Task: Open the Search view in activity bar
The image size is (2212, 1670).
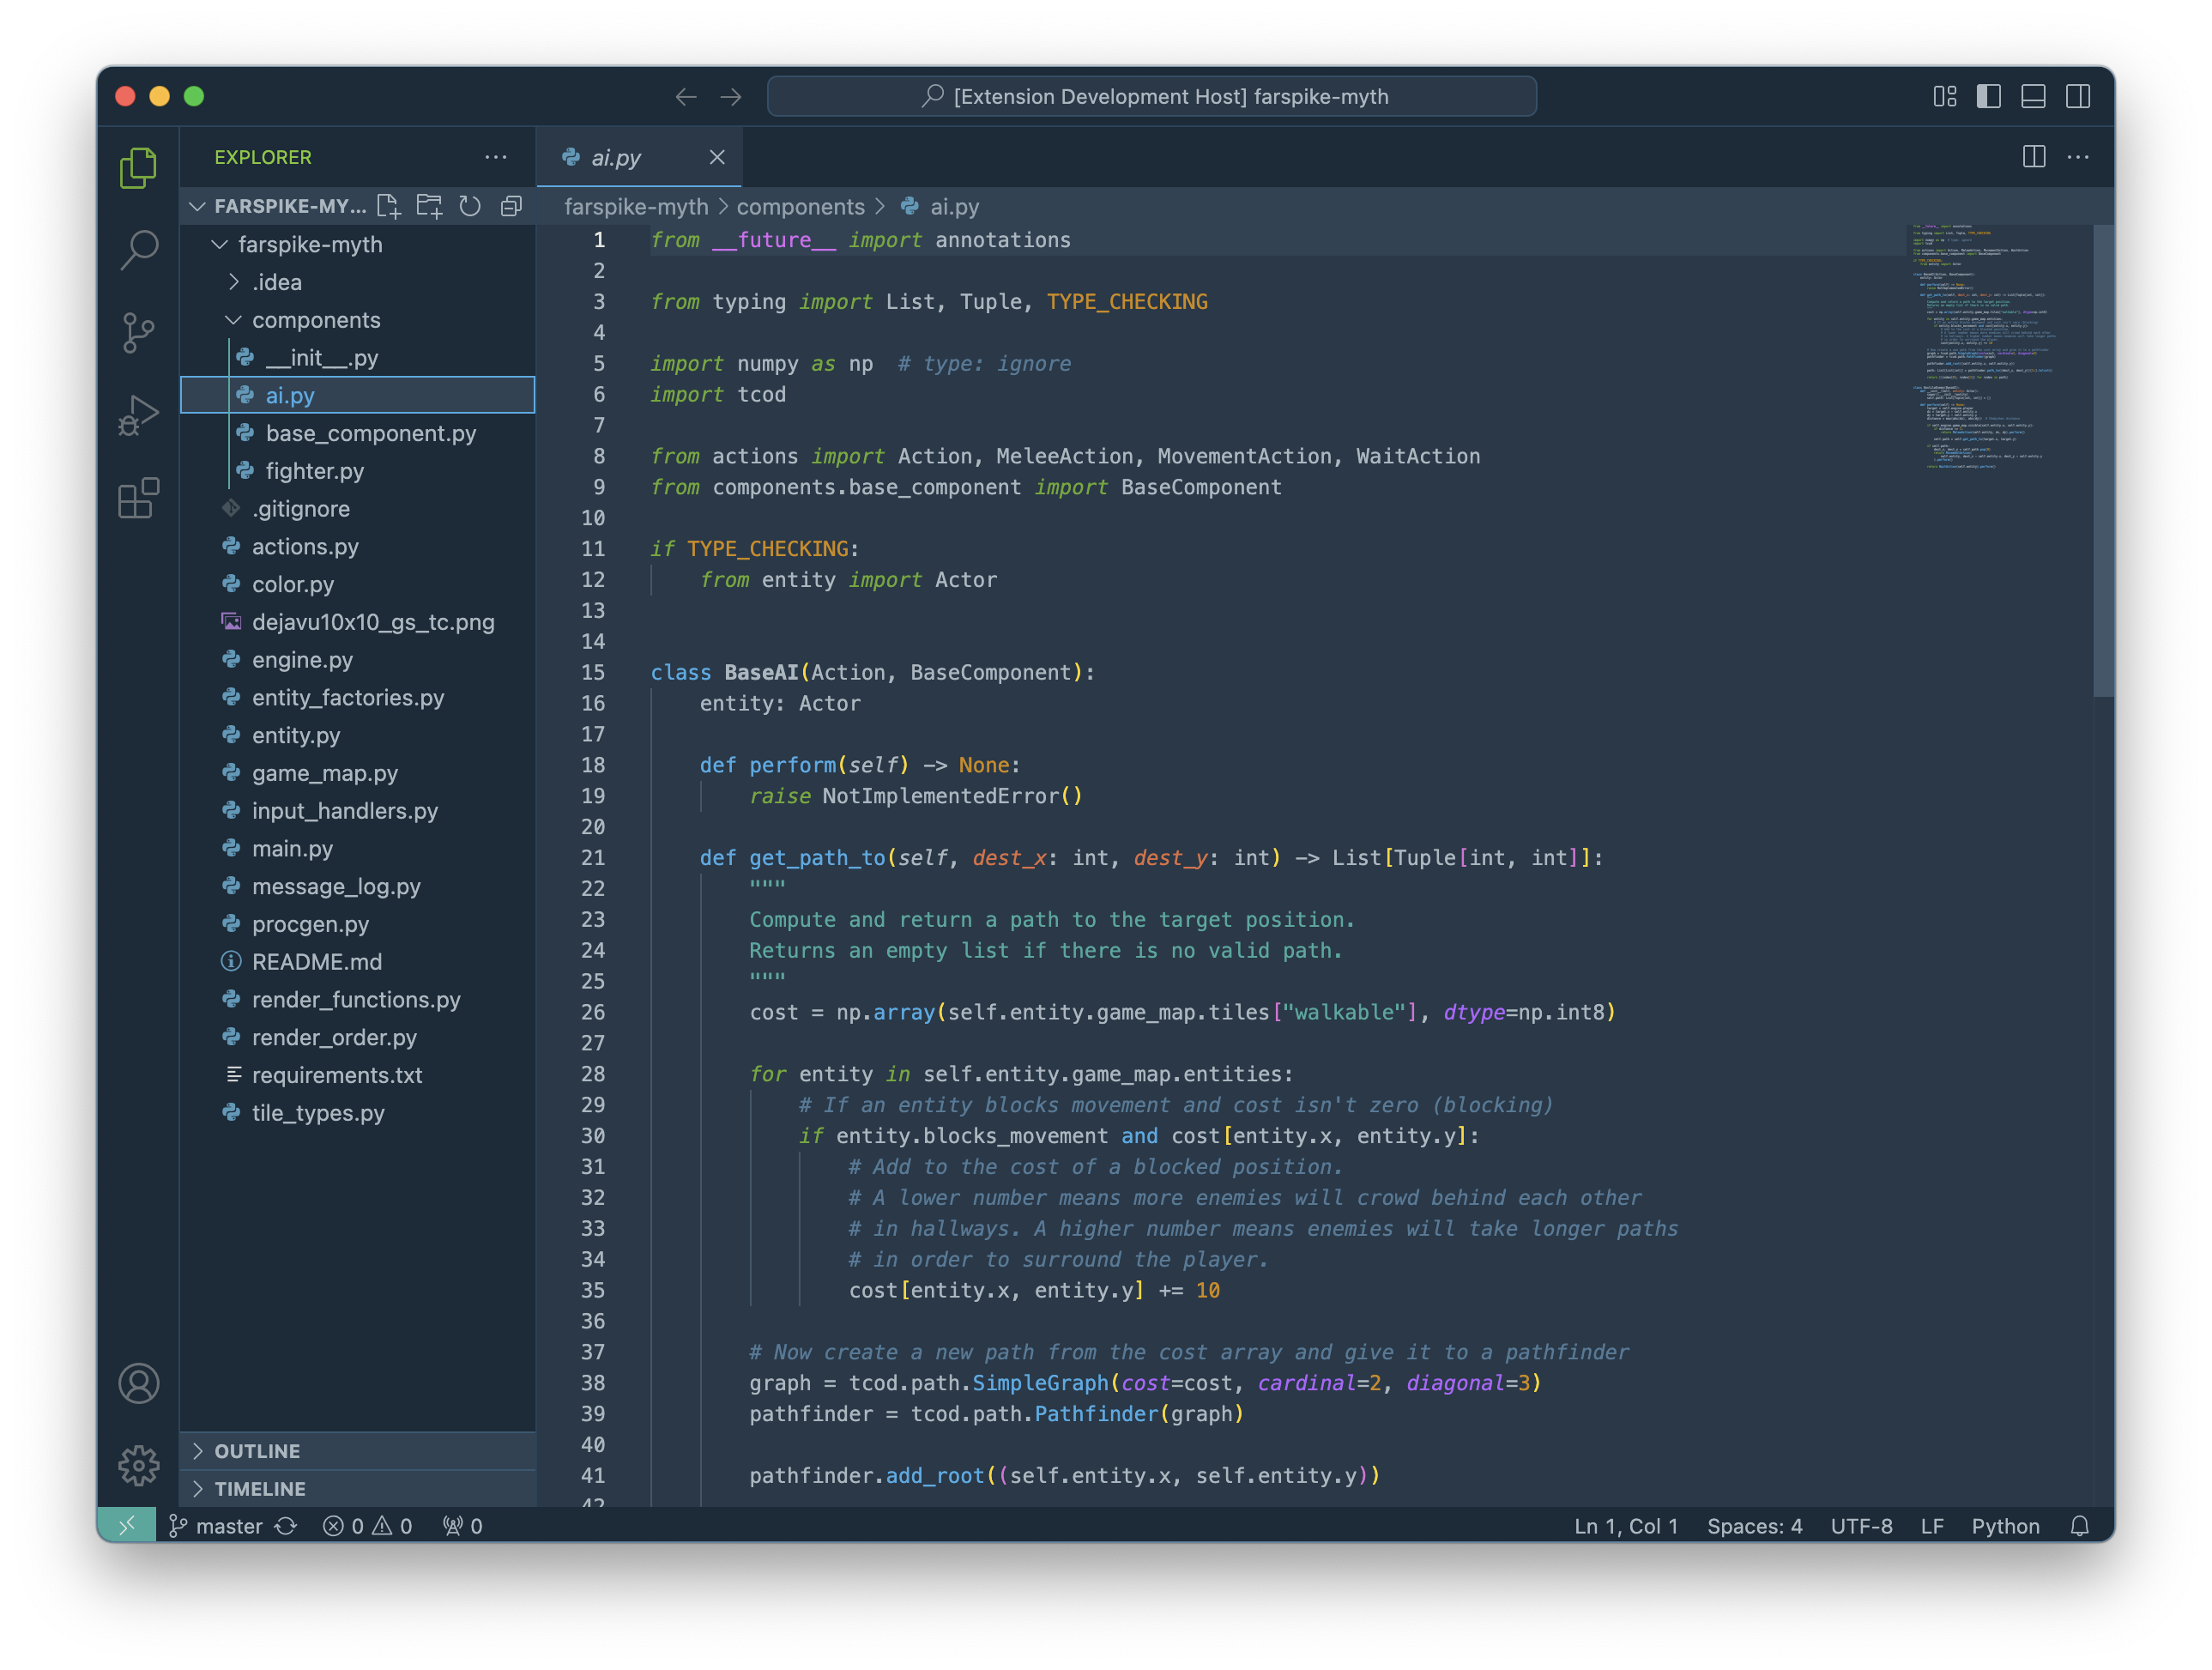Action: (x=139, y=250)
